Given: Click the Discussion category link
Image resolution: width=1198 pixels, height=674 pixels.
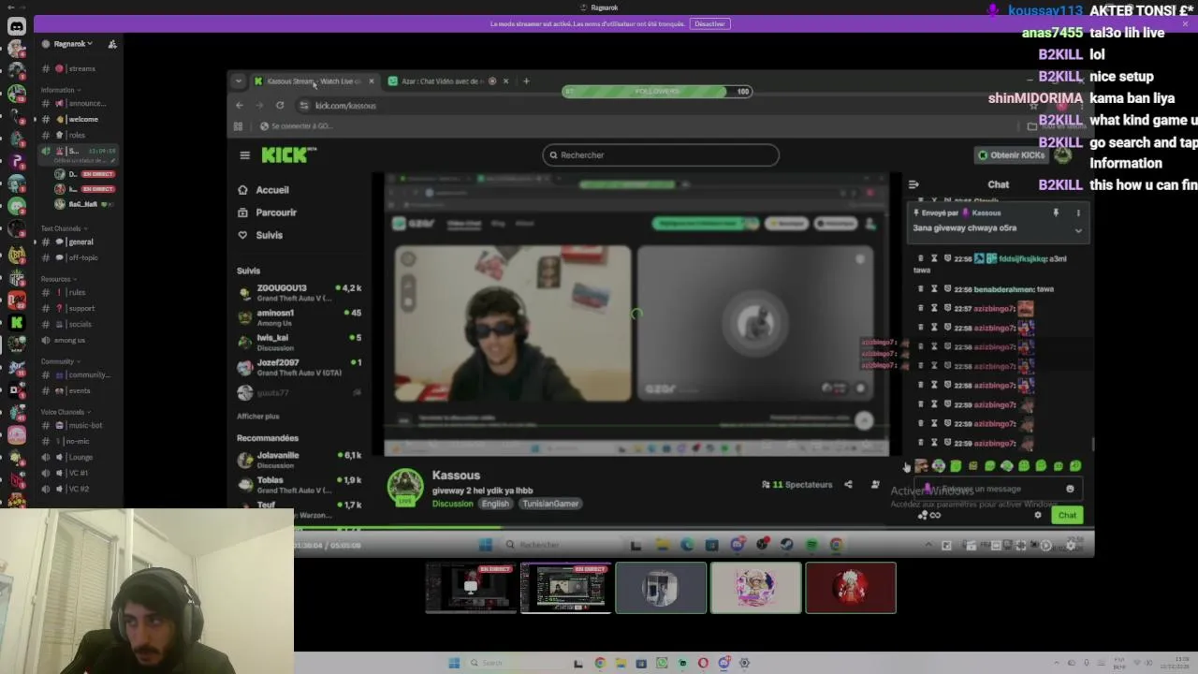Looking at the screenshot, I should pos(452,504).
